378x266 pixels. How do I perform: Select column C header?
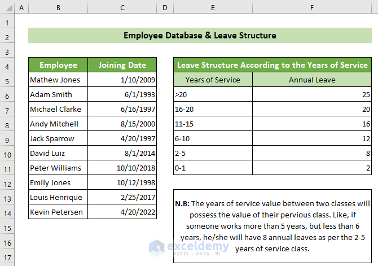click(x=122, y=8)
